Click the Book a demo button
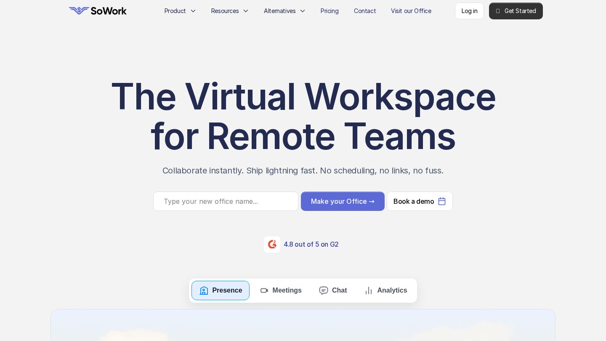Image resolution: width=606 pixels, height=341 pixels. click(x=420, y=201)
